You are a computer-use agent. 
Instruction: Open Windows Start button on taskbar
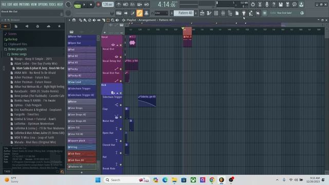[x=98, y=180]
